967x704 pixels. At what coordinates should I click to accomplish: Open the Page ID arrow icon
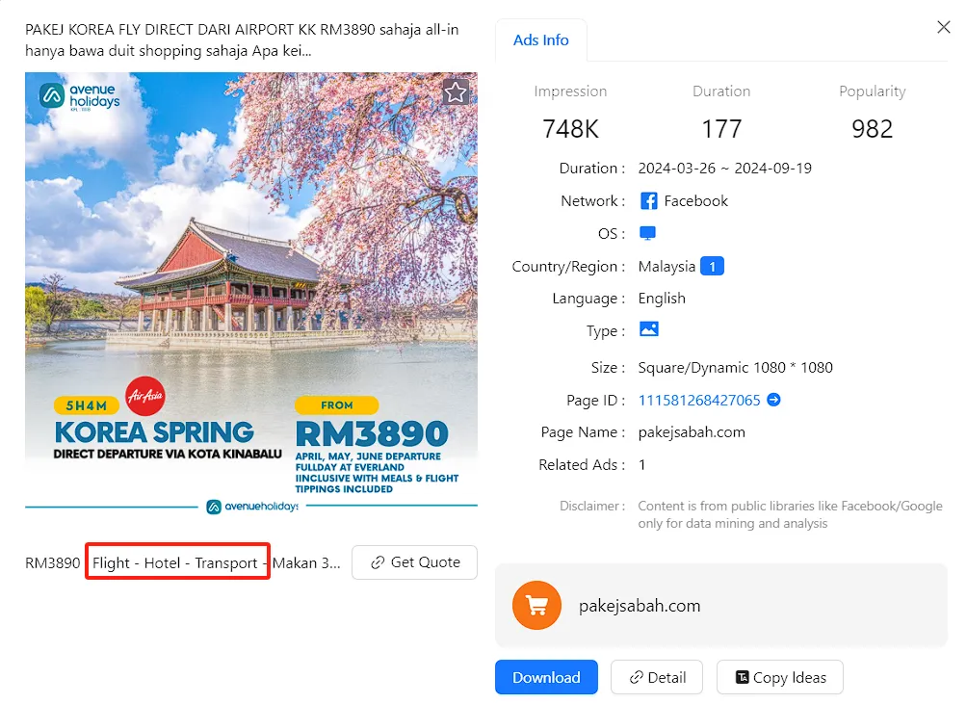773,400
